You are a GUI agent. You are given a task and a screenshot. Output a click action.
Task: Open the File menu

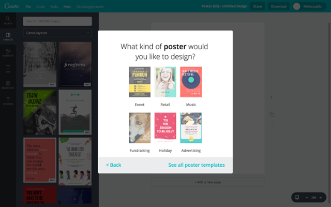coord(28,7)
